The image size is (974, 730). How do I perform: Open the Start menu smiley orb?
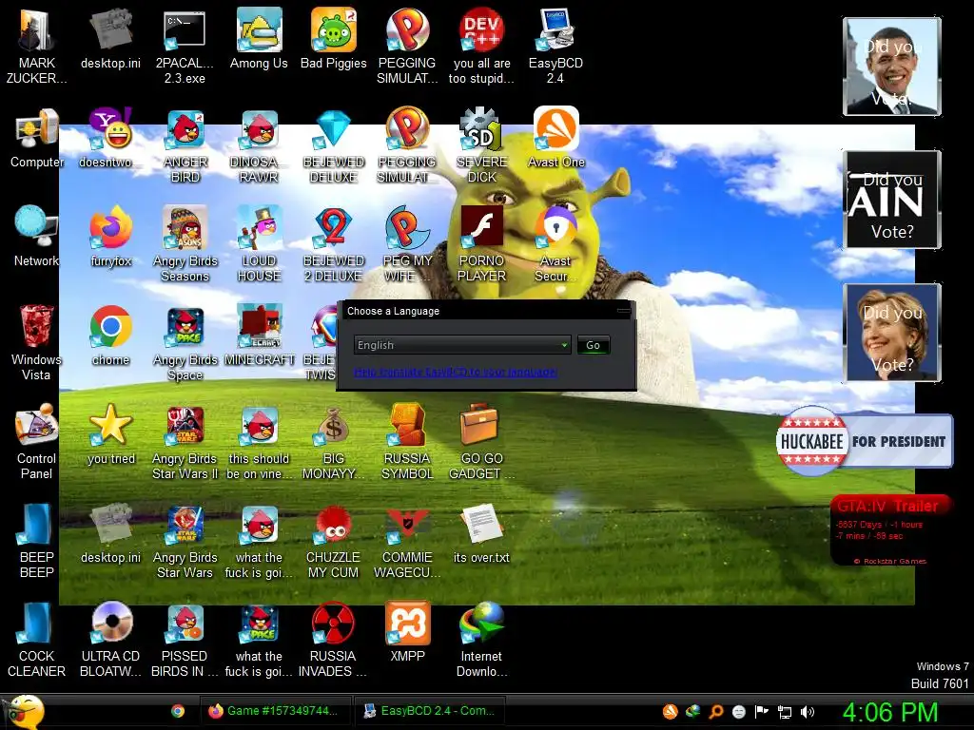(x=25, y=711)
